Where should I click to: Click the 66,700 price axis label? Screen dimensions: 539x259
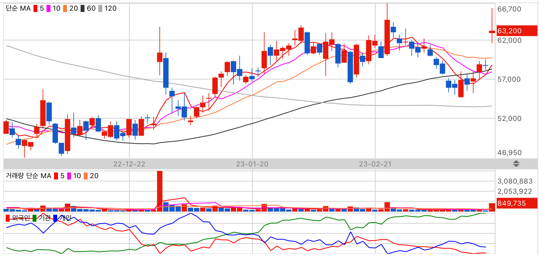[x=509, y=9]
